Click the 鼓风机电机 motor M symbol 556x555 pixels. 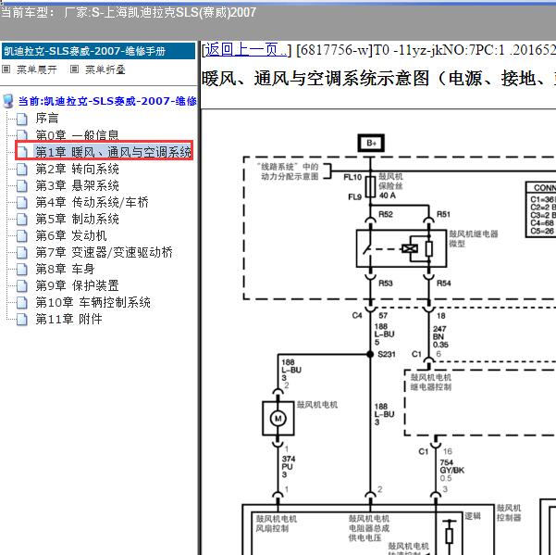point(278,418)
